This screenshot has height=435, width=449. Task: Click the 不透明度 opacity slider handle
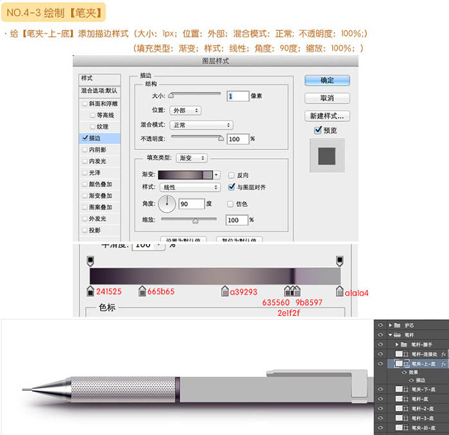221,138
